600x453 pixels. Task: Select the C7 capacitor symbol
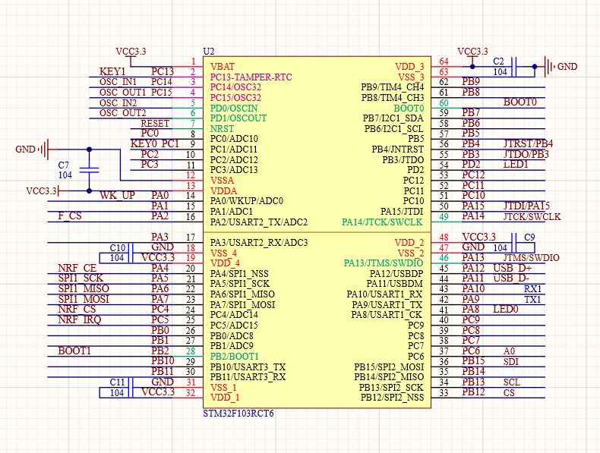click(x=89, y=170)
